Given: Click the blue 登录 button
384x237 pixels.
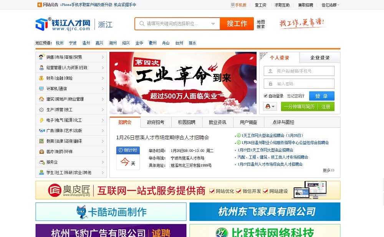Looking at the screenshot, I should pyautogui.click(x=321, y=96).
